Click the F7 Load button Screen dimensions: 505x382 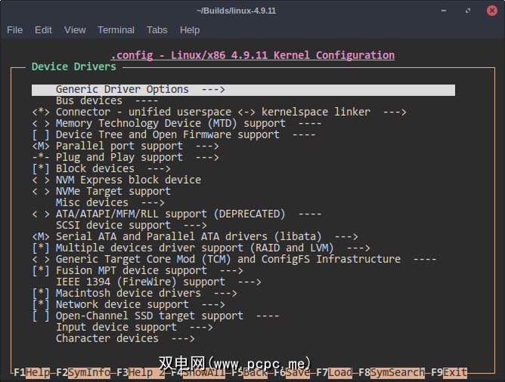click(x=334, y=373)
